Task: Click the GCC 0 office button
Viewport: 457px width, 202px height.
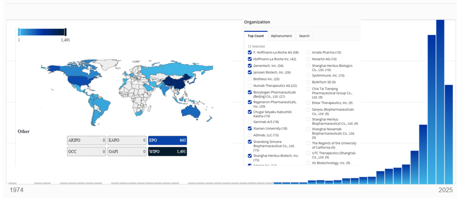Action: click(86, 152)
